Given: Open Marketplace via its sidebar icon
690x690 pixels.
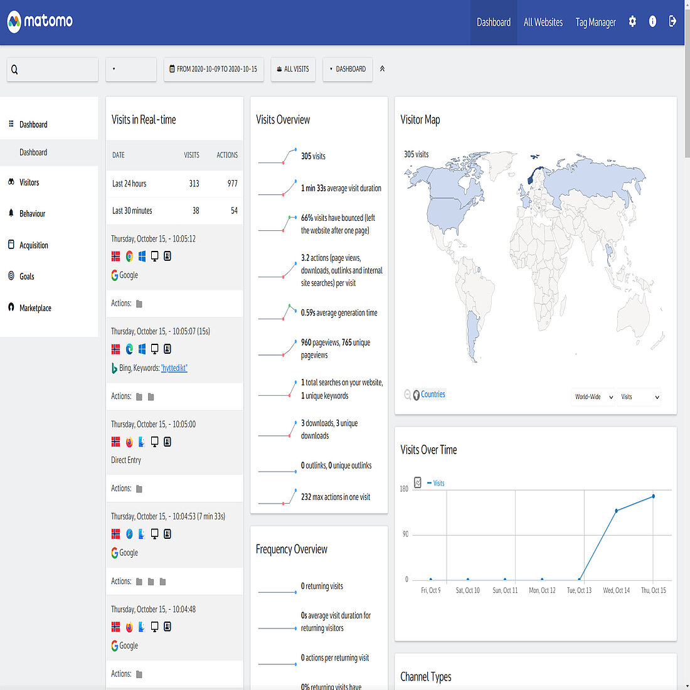Looking at the screenshot, I should click(x=11, y=307).
